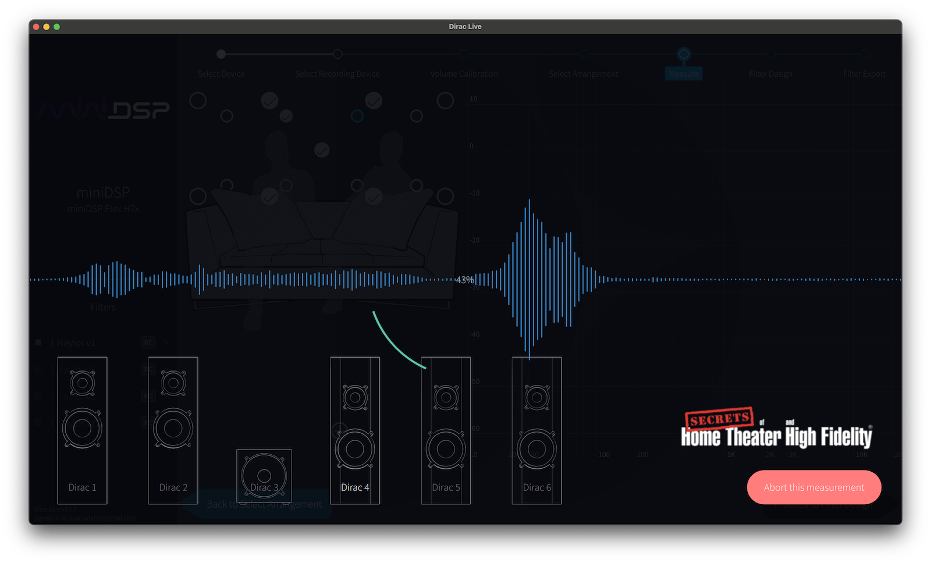Select the Dirac 3 subwoofer icon
Image resolution: width=931 pixels, height=563 pixels.
coord(264,476)
